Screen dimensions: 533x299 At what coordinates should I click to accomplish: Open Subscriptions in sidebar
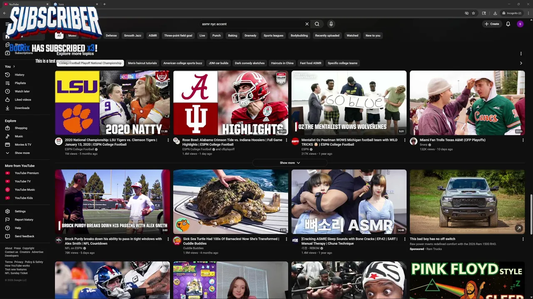(24, 53)
